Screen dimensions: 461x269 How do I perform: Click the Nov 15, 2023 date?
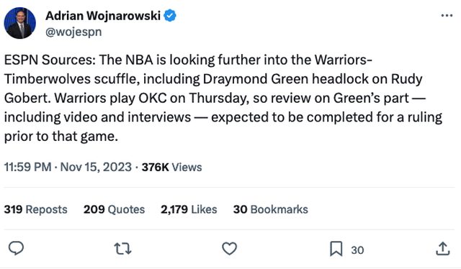pos(96,167)
